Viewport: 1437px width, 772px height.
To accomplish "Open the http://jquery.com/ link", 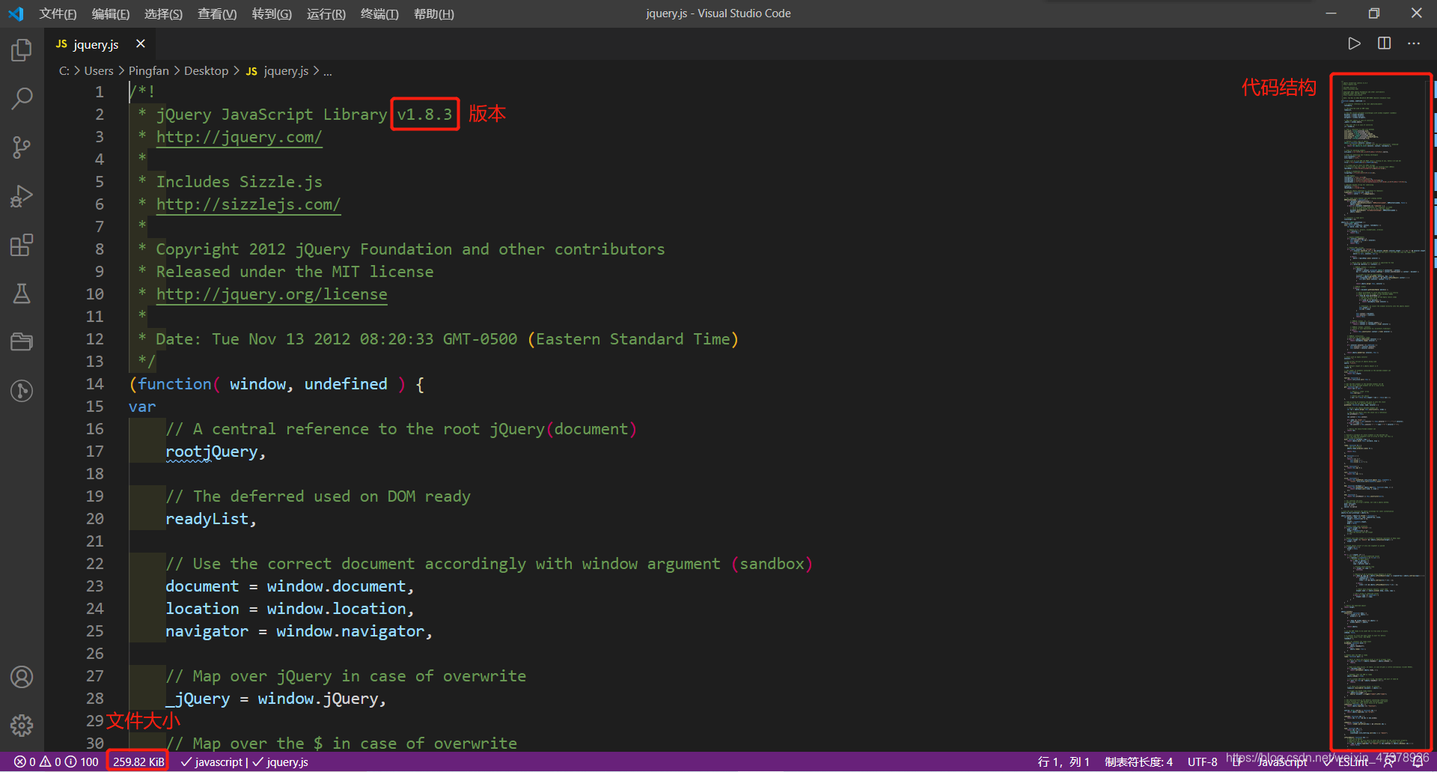I will pyautogui.click(x=239, y=137).
